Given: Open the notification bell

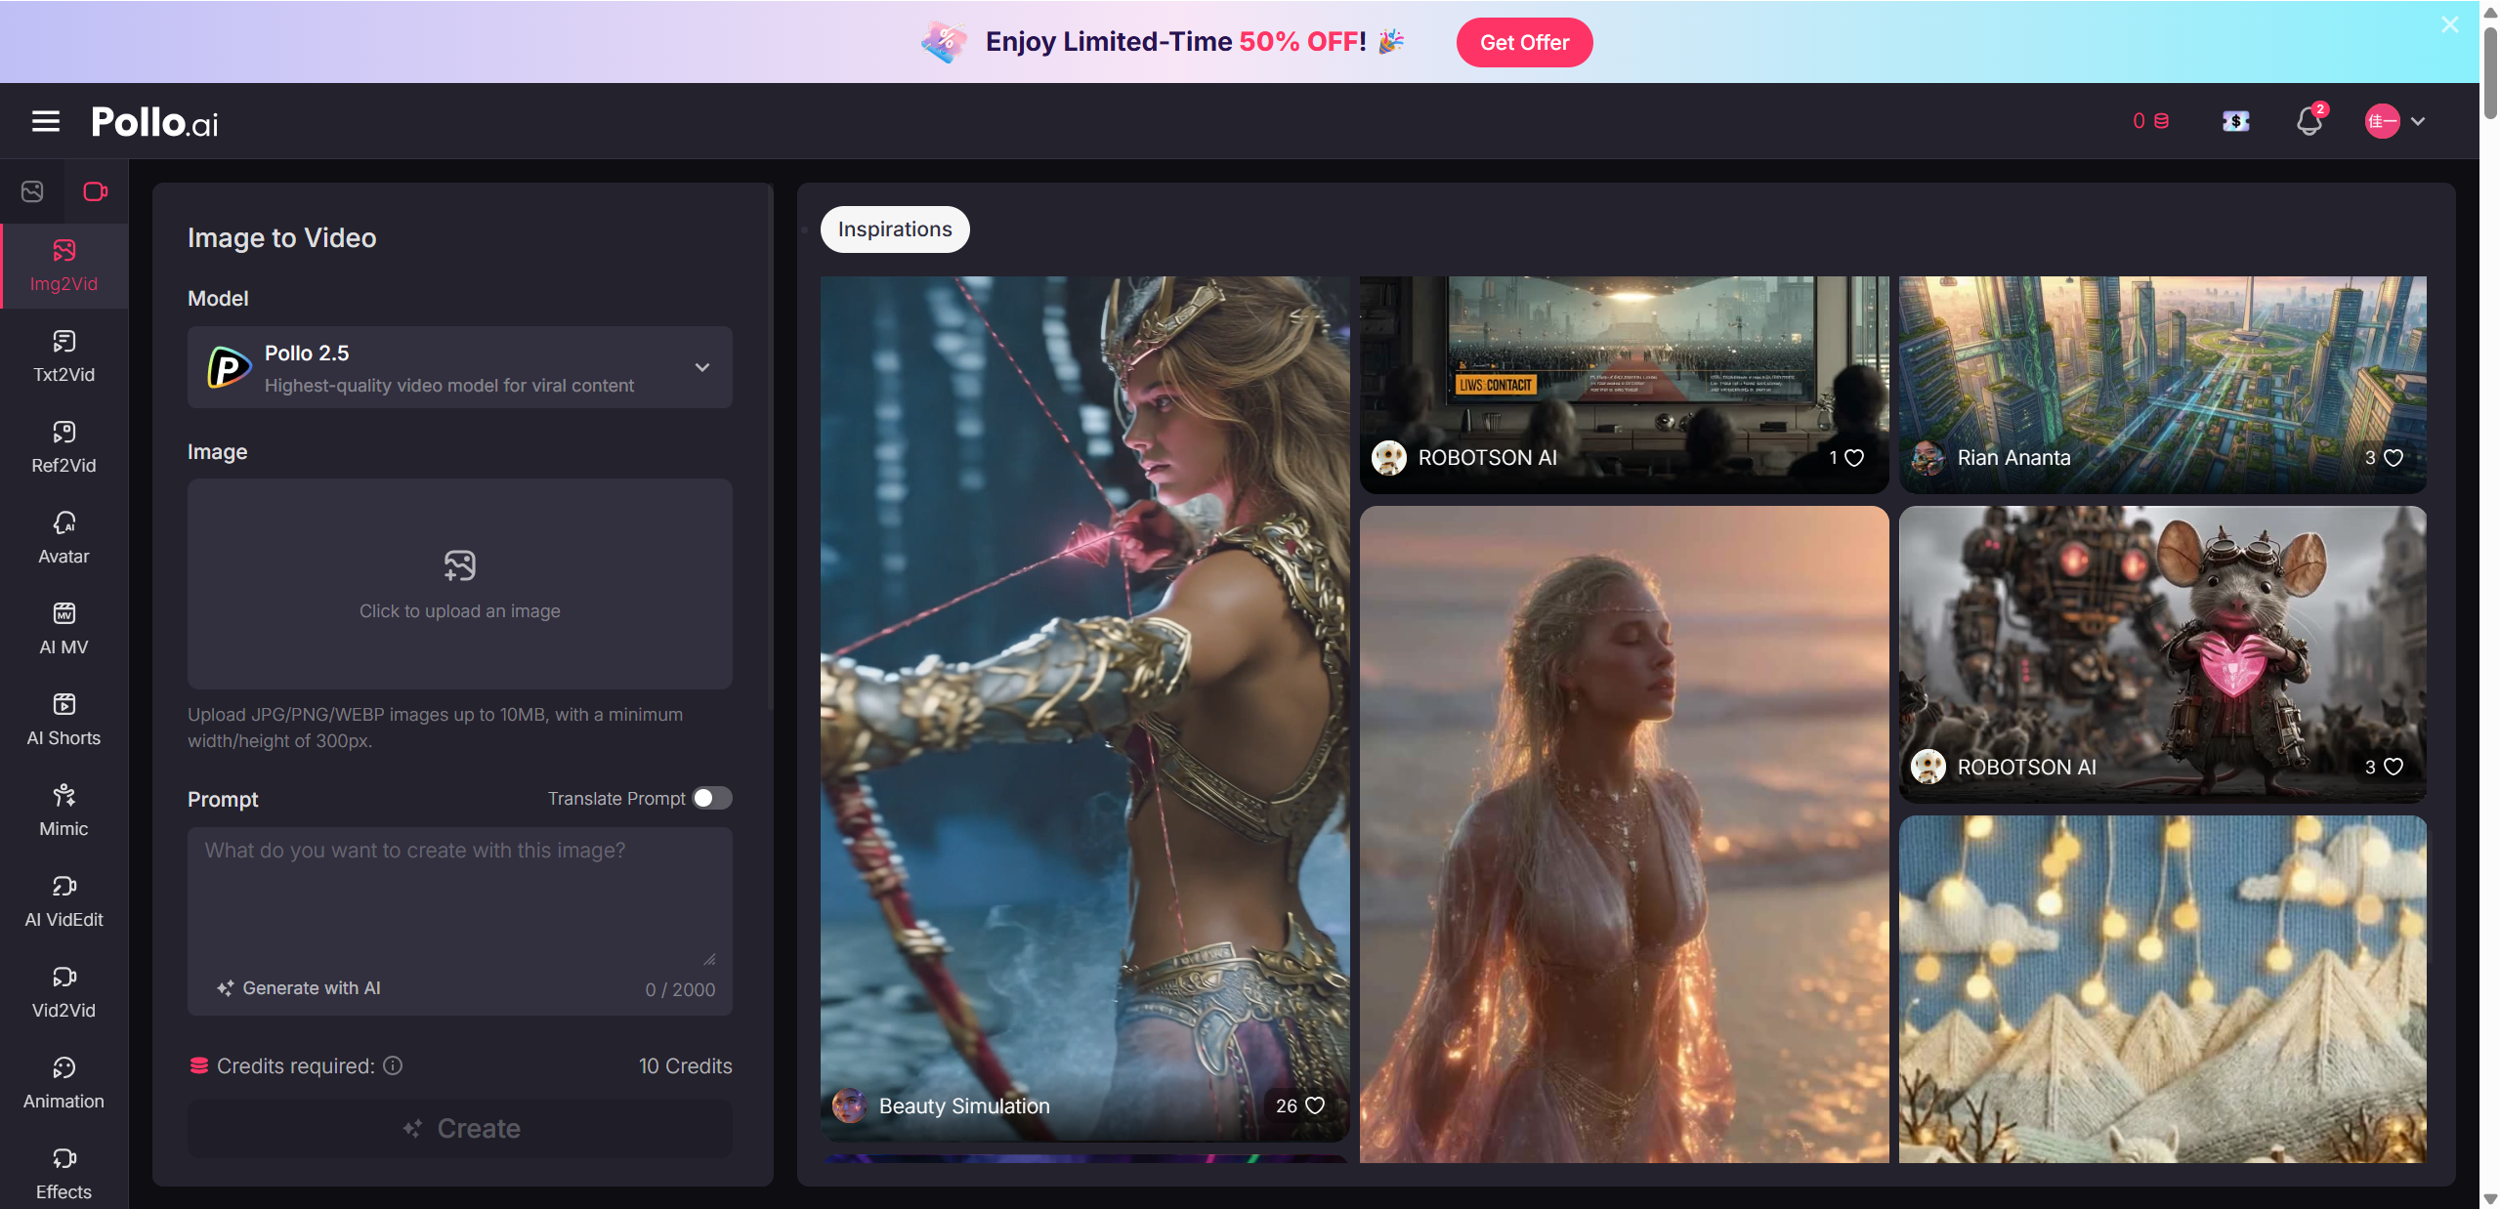Looking at the screenshot, I should coord(2309,121).
